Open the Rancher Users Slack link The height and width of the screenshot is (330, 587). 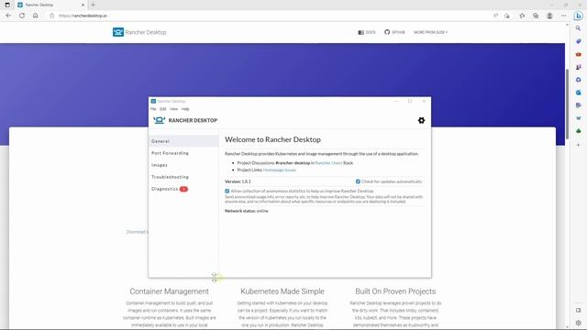tap(328, 163)
